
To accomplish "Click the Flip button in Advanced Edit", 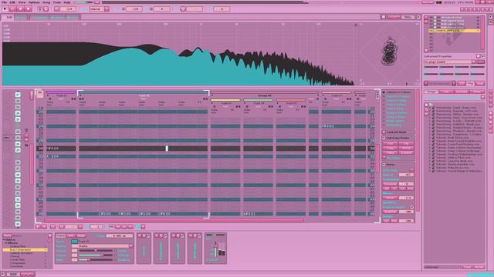I will click(406, 144).
